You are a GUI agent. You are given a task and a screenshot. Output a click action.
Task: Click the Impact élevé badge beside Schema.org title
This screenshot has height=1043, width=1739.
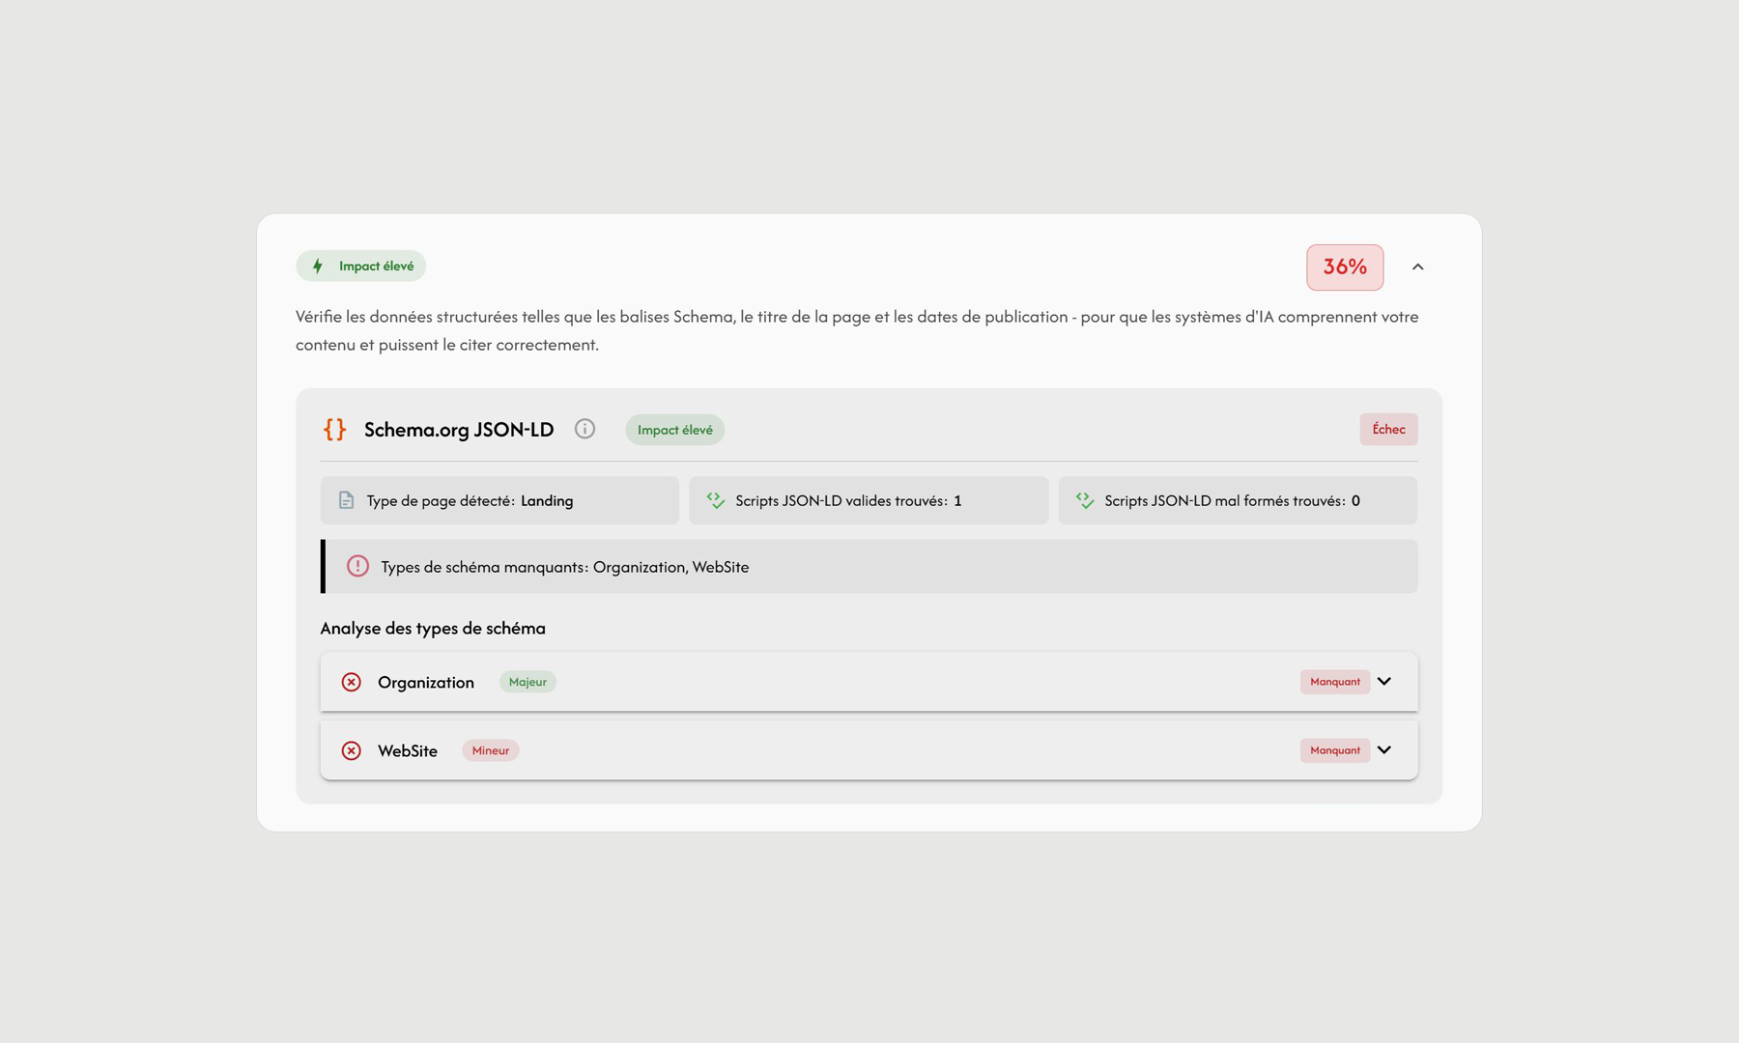[x=674, y=430]
